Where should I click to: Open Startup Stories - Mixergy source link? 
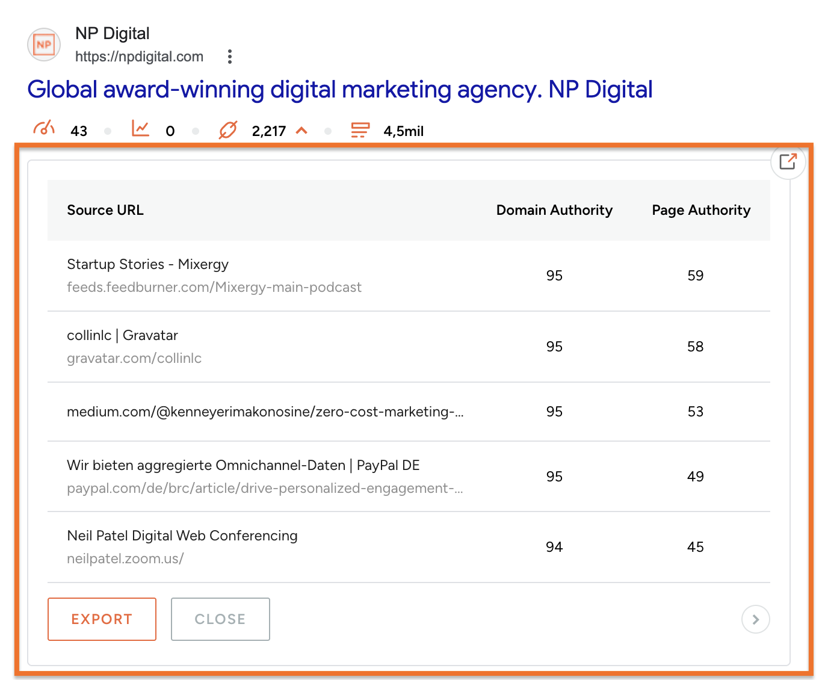pos(148,264)
